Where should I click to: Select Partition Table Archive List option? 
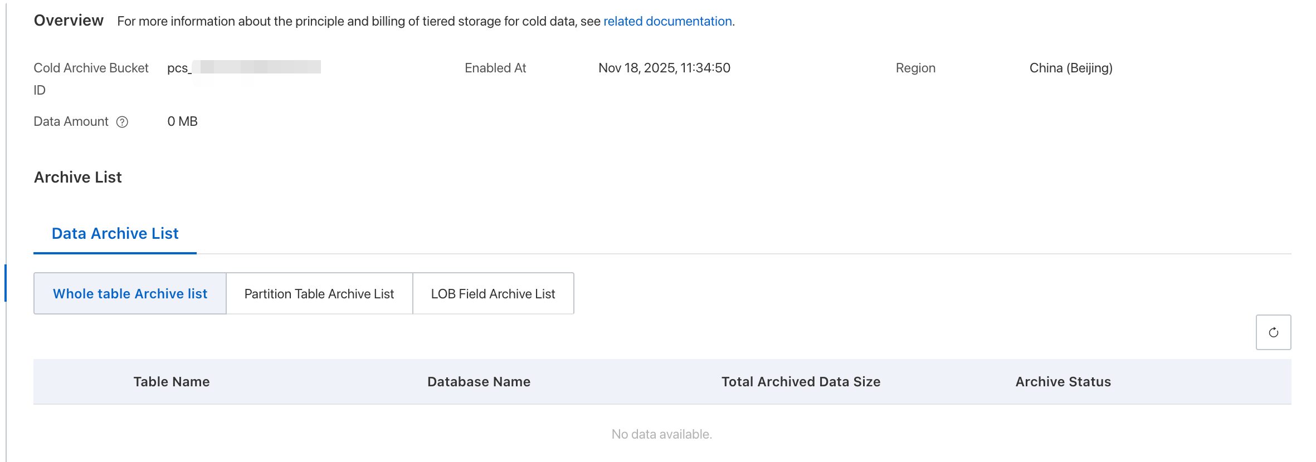click(319, 294)
